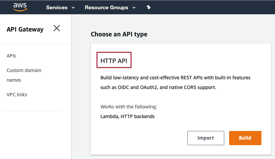Screen dimensions: 275x159
Task: Open Custom domain names page
Action: [24, 75]
